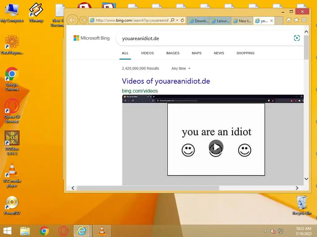This screenshot has width=317, height=237.
Task: Click the URL address field
Action: click(x=132, y=20)
